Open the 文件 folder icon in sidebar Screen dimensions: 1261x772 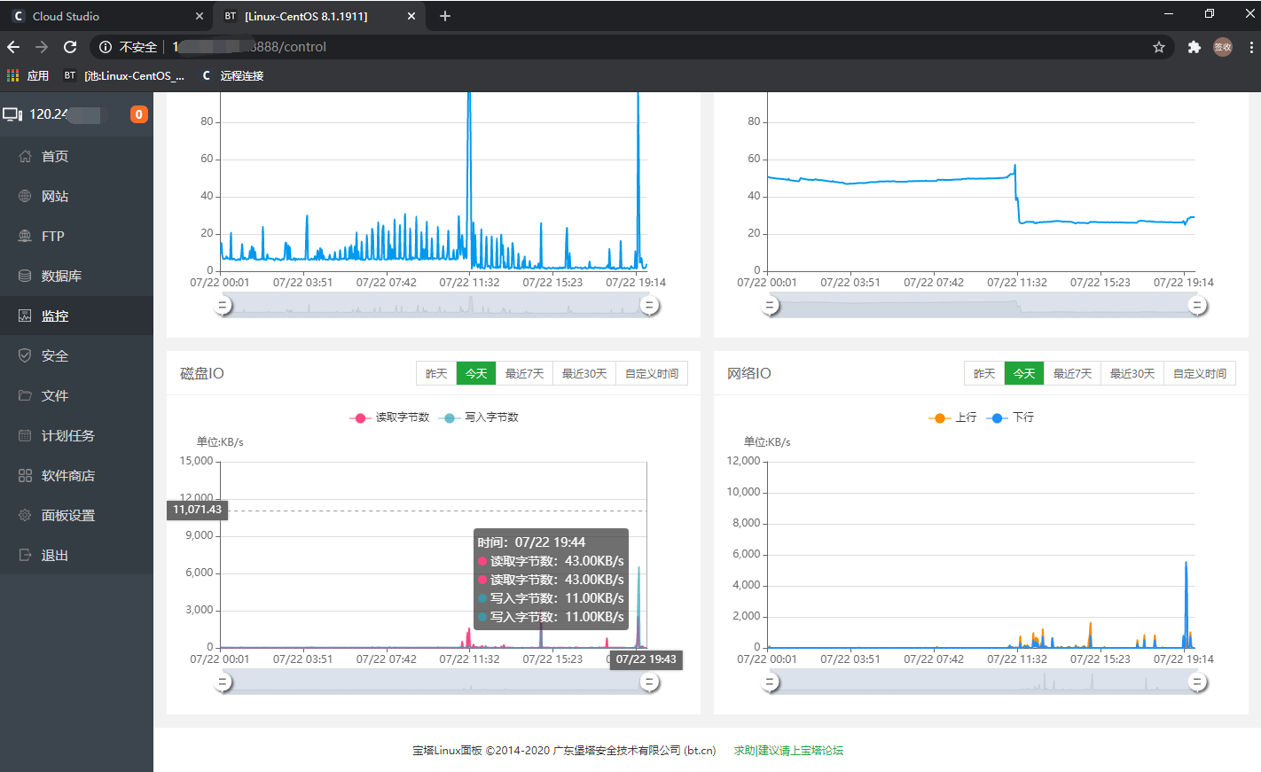pyautogui.click(x=25, y=395)
